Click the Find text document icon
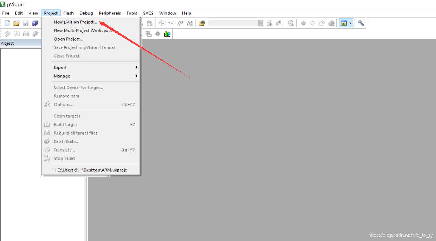Viewport: 436px width, 241px height. (x=269, y=23)
